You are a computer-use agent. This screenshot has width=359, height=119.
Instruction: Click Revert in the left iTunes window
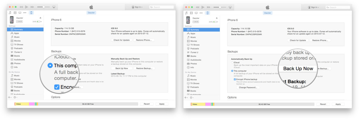(147, 104)
